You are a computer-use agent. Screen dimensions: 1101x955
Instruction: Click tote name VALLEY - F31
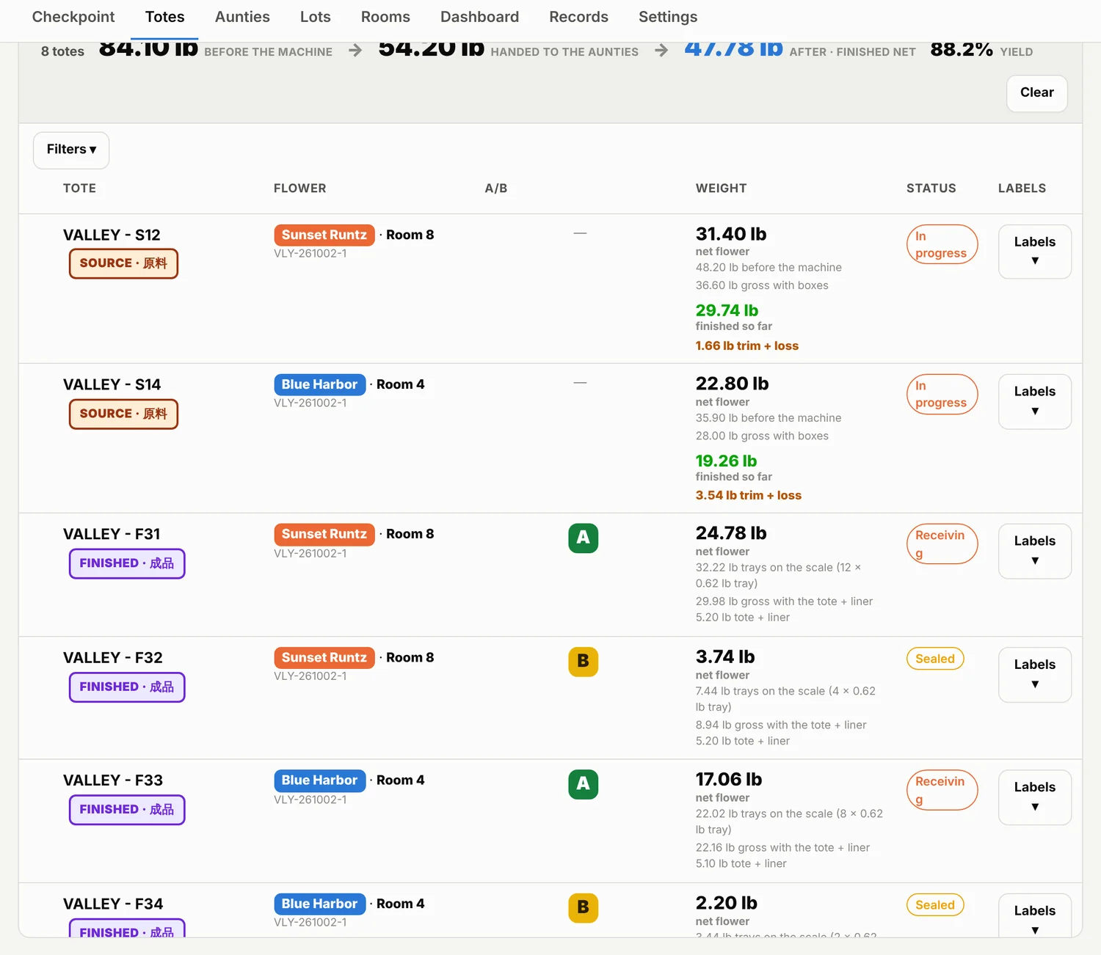click(112, 535)
